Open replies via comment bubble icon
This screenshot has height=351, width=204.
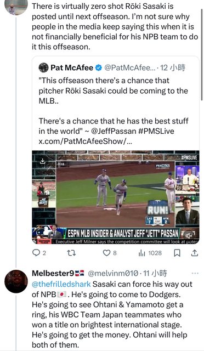click(36, 253)
